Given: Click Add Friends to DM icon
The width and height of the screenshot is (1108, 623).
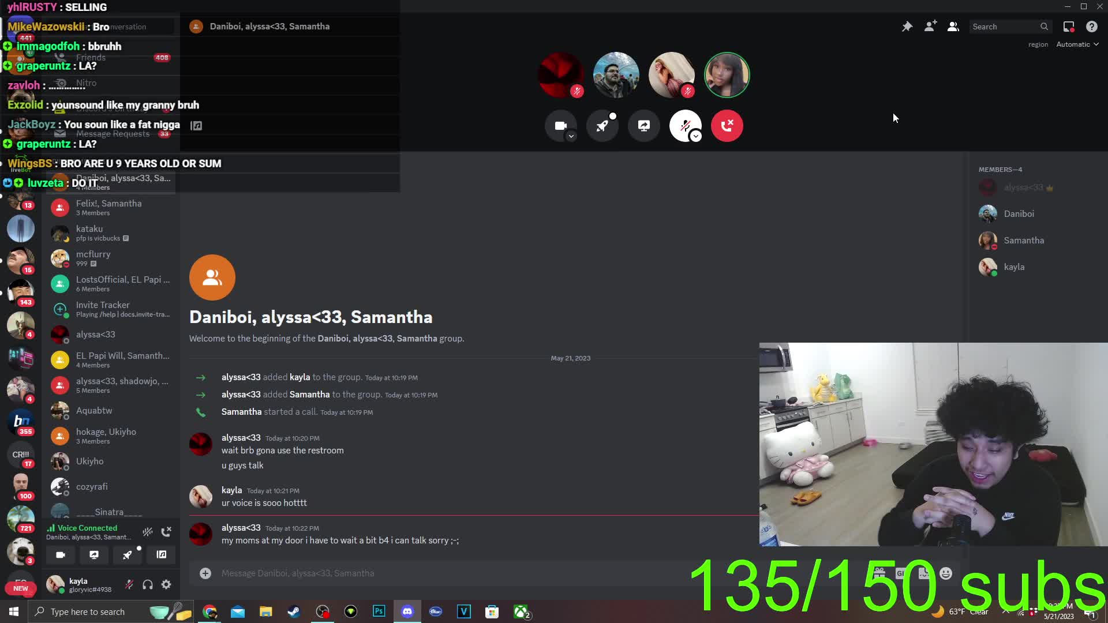Looking at the screenshot, I should coord(930,27).
